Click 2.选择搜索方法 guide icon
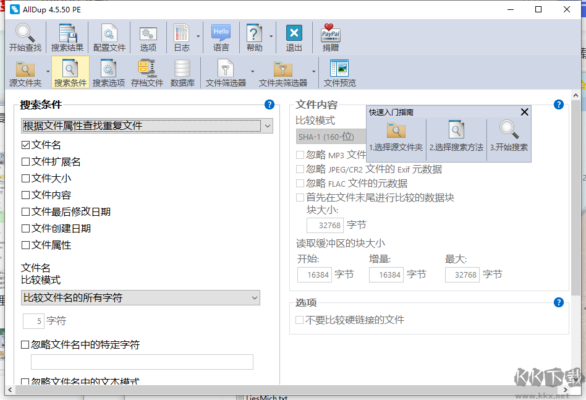Viewport: 586px width, 400px height. 456,130
